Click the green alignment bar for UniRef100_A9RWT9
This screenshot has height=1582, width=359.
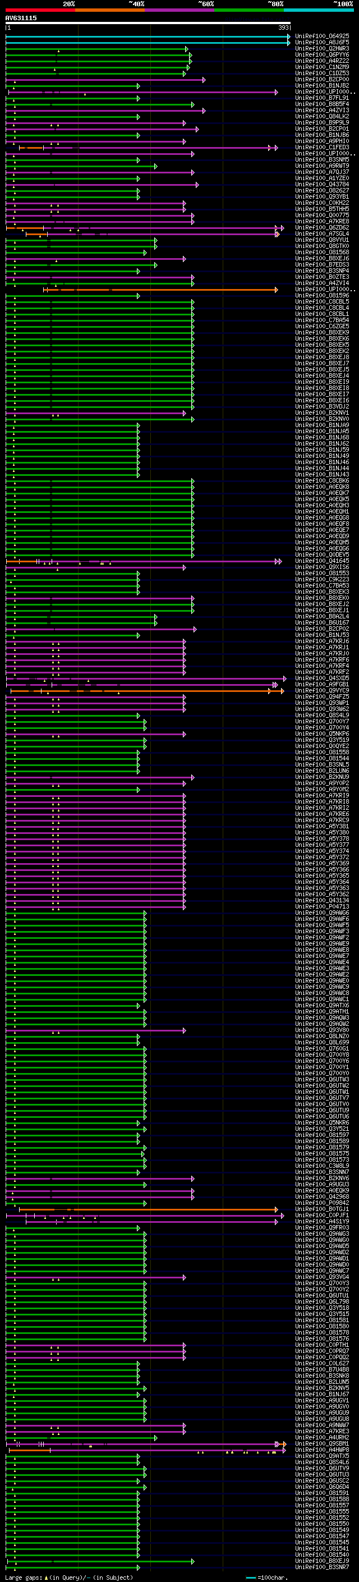82,167
